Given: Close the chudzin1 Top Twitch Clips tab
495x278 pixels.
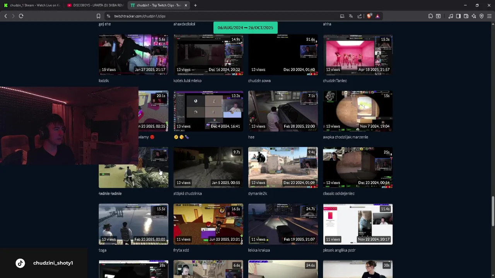Looking at the screenshot, I should pos(186,5).
